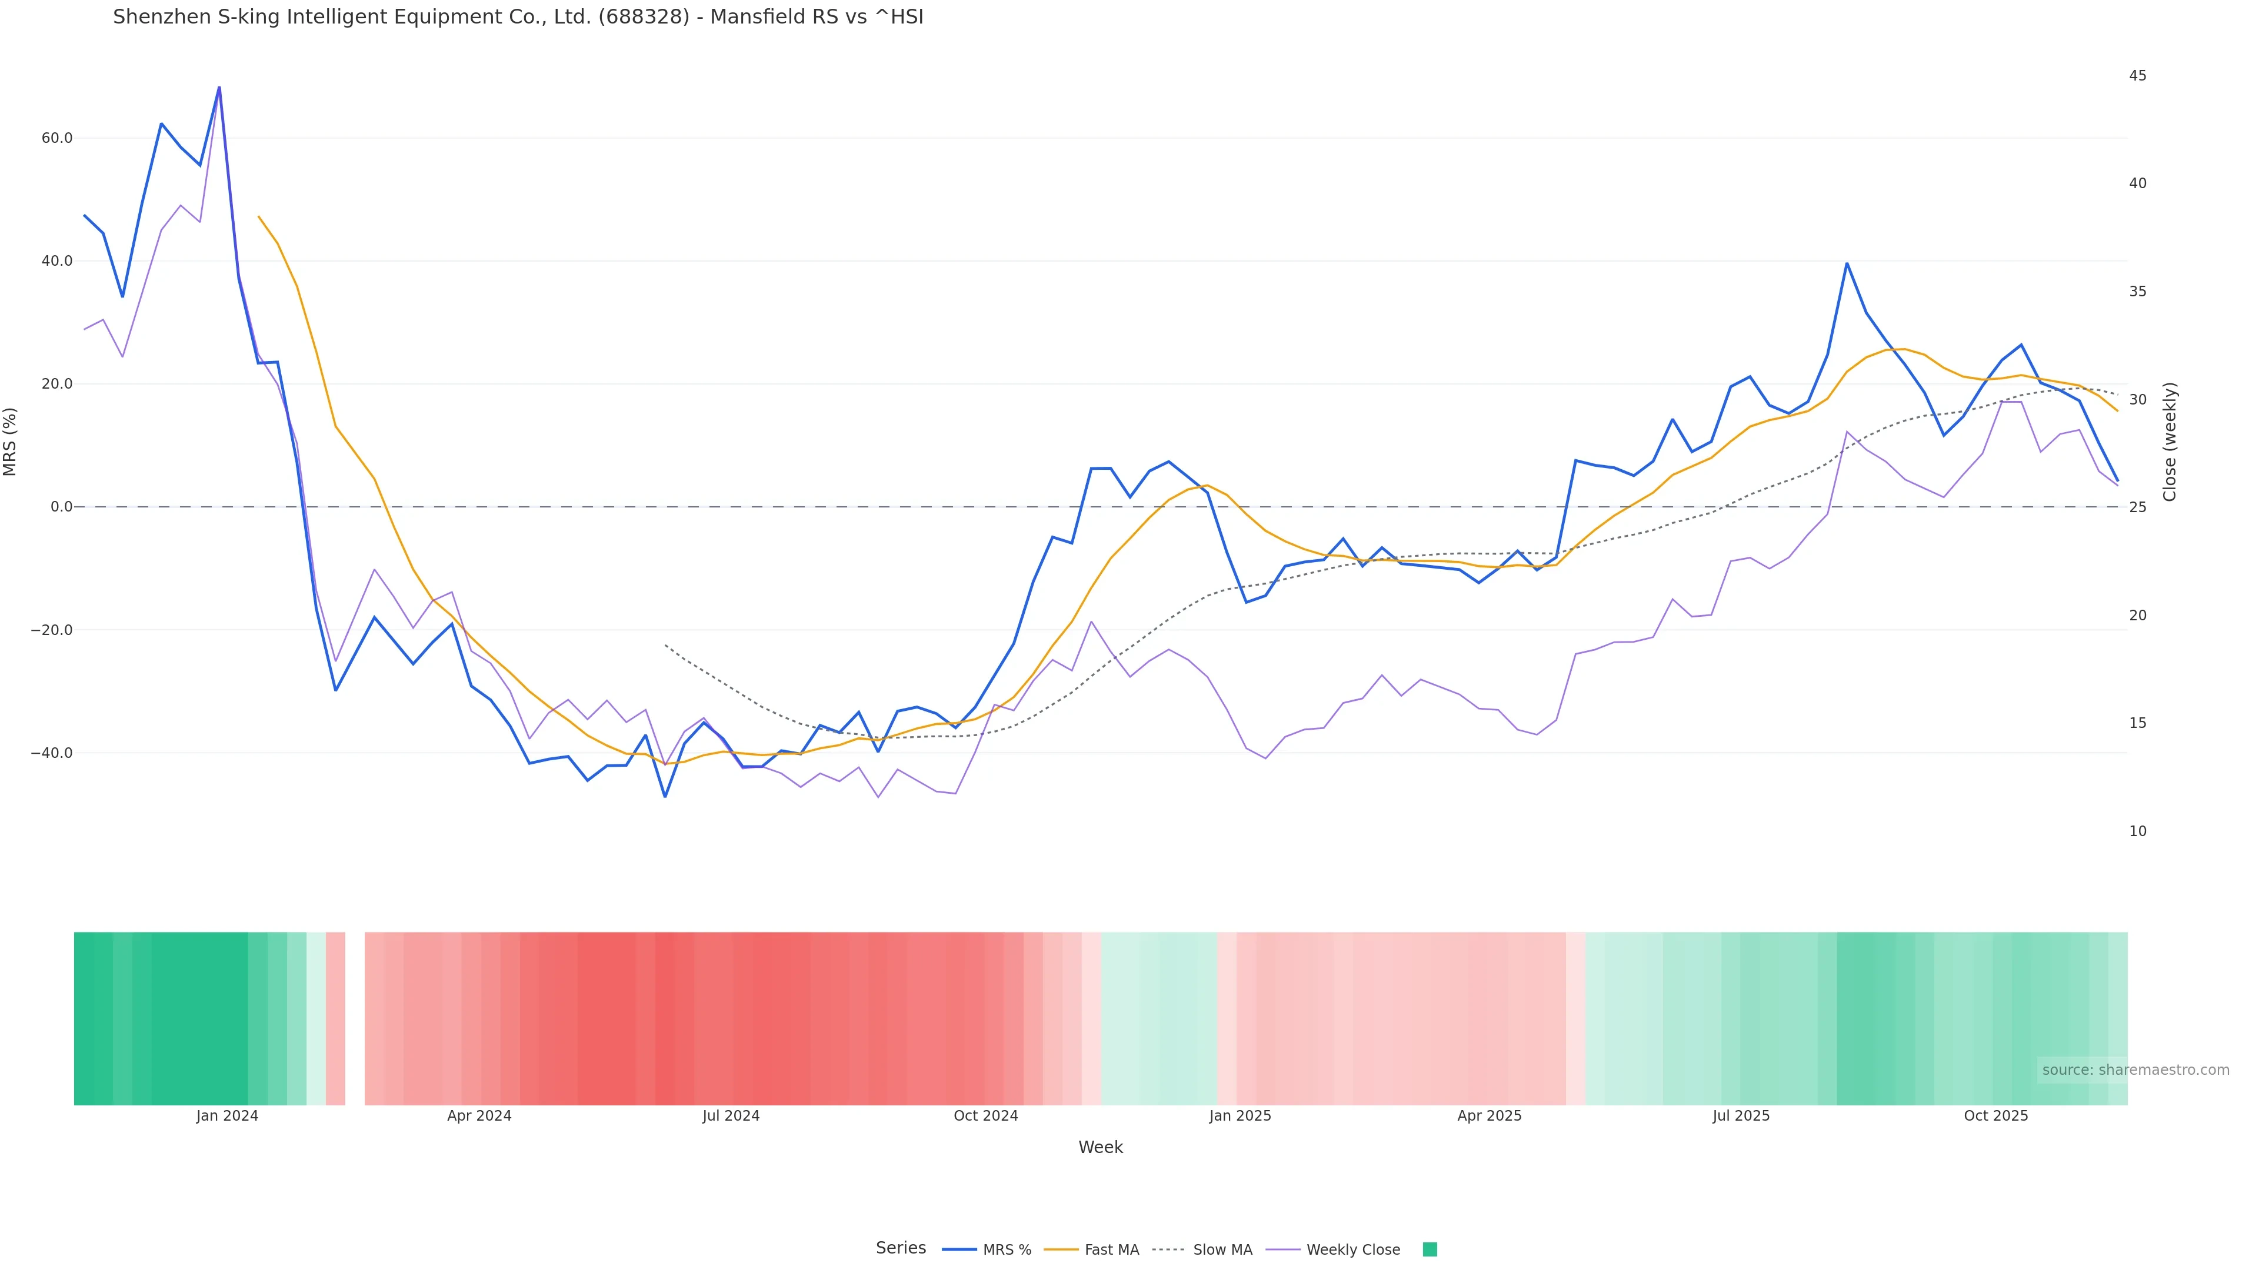
Task: Click the '0.0' MRS axis tick label
Action: coord(61,507)
